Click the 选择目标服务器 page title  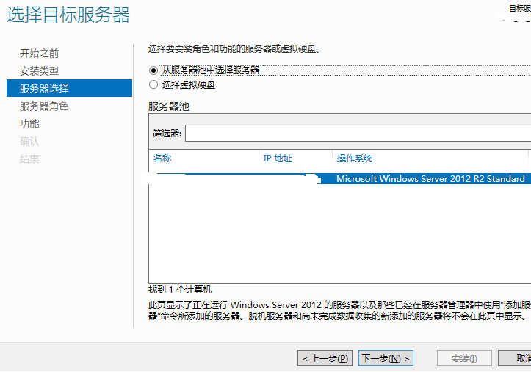(68, 15)
